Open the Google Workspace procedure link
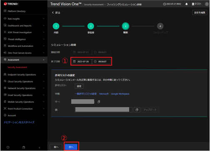Image resolution: width=210 pixels, height=152 pixels. coord(120,94)
